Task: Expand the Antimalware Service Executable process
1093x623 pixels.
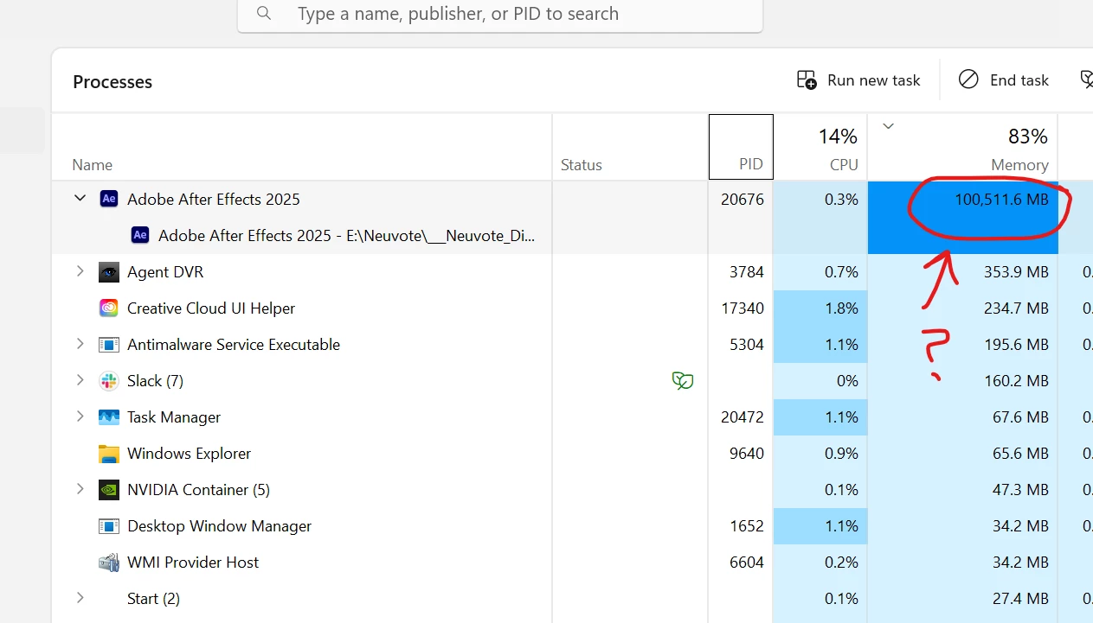Action: point(80,344)
